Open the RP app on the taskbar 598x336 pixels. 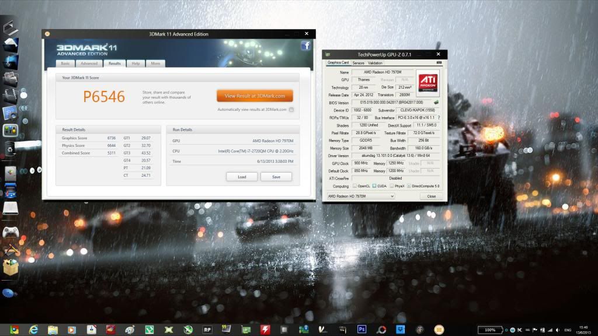click(207, 330)
